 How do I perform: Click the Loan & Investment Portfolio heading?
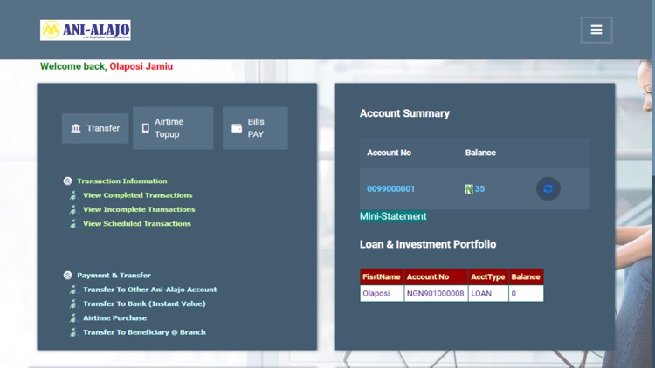click(428, 244)
